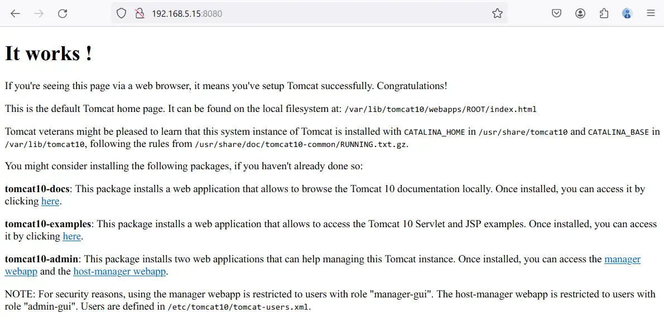The width and height of the screenshot is (664, 318).
Task: Open the hamburger application menu
Action: pos(651,13)
